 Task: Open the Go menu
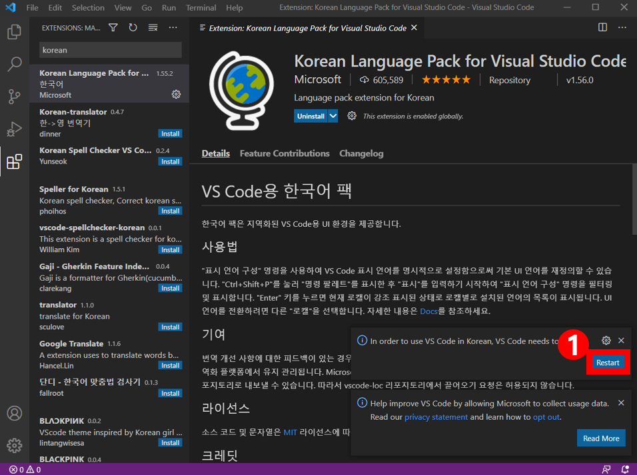coord(147,8)
